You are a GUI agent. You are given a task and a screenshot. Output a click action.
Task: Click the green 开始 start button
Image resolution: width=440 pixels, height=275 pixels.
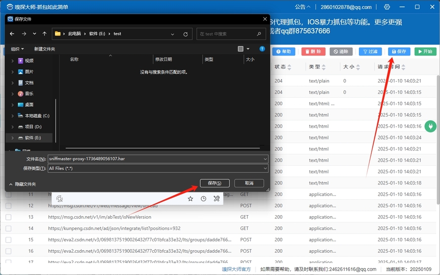(x=425, y=51)
